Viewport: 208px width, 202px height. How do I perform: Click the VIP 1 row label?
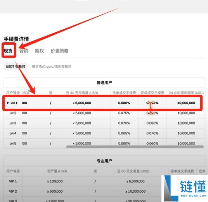pos(13,181)
